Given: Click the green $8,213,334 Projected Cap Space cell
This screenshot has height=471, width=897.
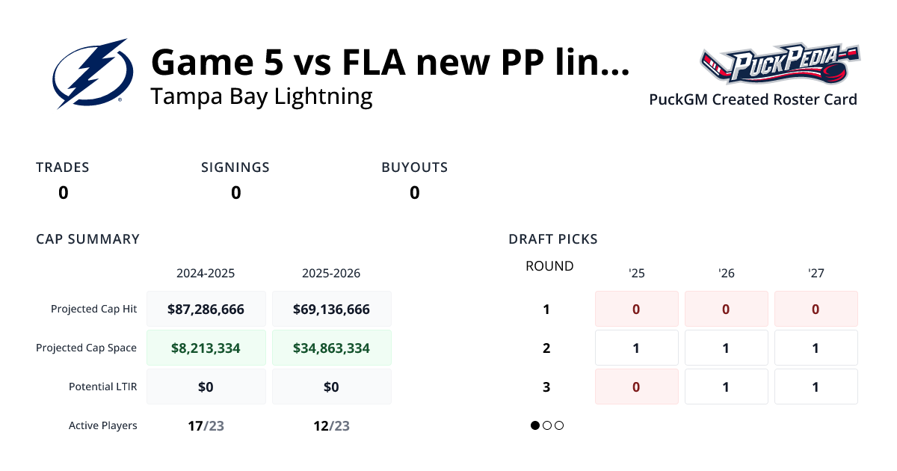Looking at the screenshot, I should (206, 347).
